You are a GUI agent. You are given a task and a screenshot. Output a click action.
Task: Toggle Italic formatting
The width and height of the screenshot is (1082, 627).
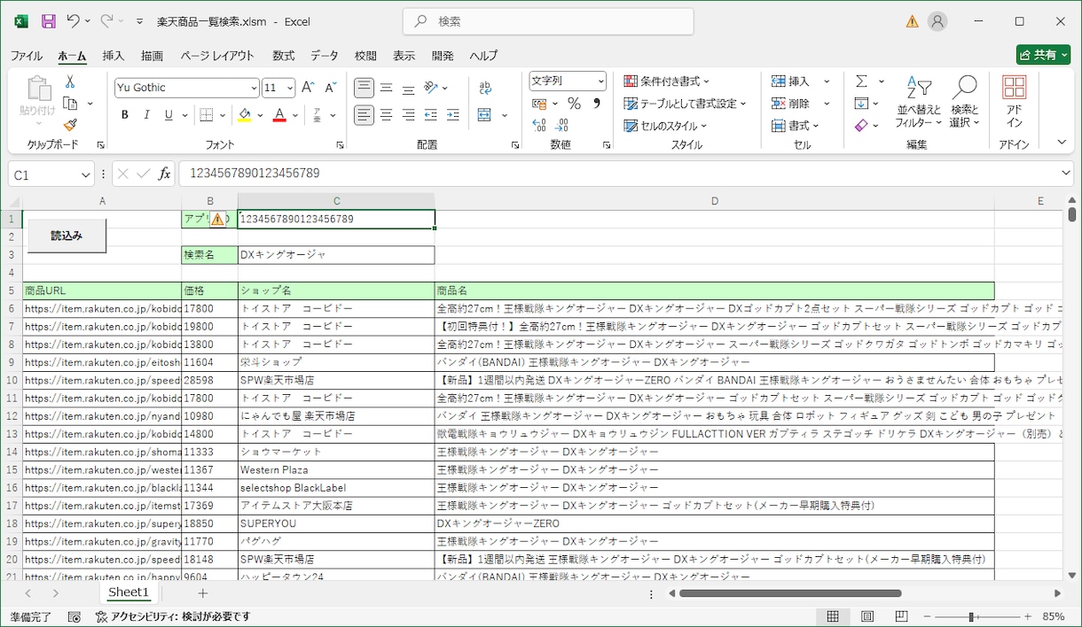tap(146, 115)
